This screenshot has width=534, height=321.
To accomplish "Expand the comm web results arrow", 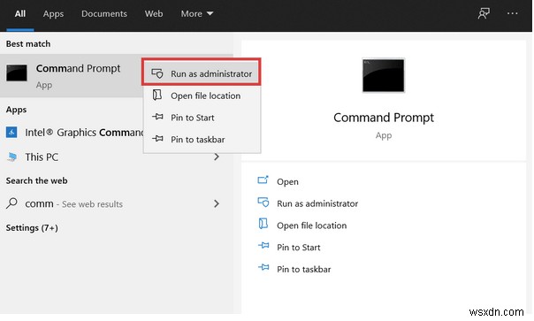I will tap(217, 203).
